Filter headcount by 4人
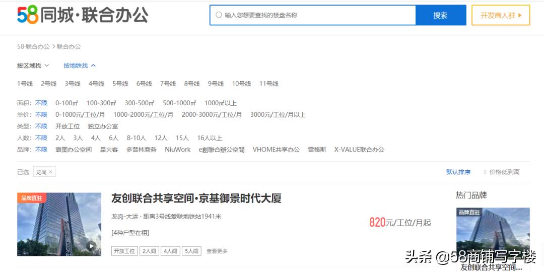Image resolution: width=544 pixels, height=272 pixels. point(96,138)
